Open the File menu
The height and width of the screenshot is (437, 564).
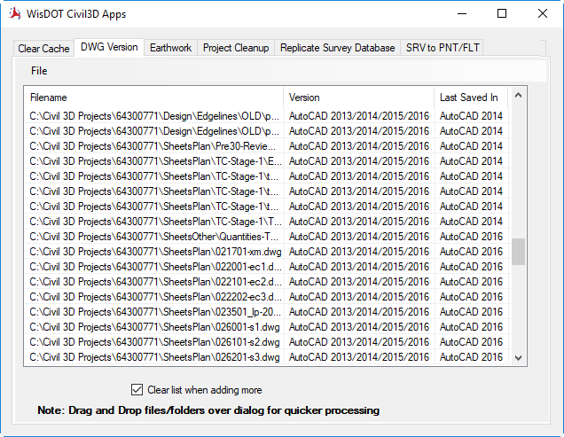coord(39,71)
